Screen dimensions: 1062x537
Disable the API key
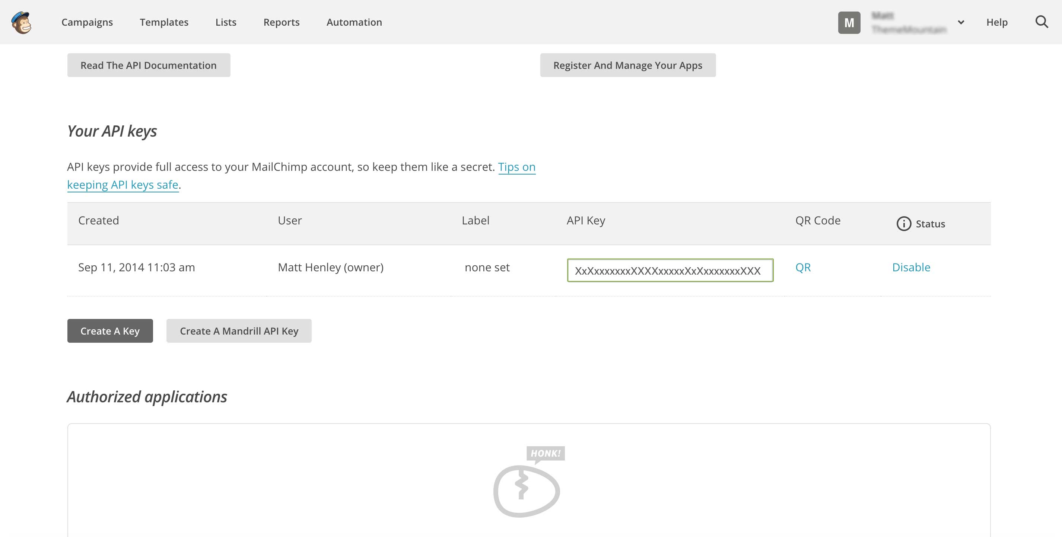tap(911, 268)
